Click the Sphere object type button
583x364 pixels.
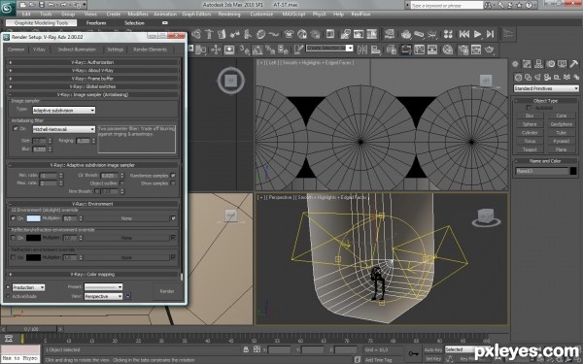pyautogui.click(x=530, y=124)
